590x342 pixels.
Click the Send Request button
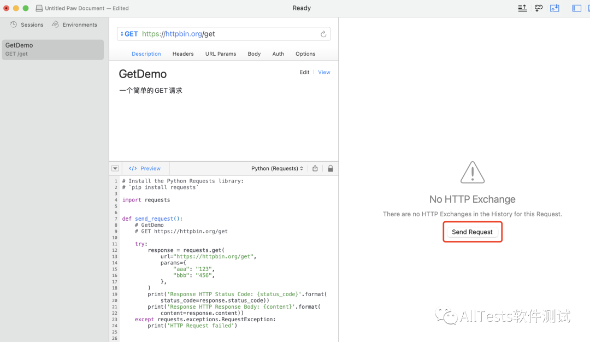[x=472, y=232]
